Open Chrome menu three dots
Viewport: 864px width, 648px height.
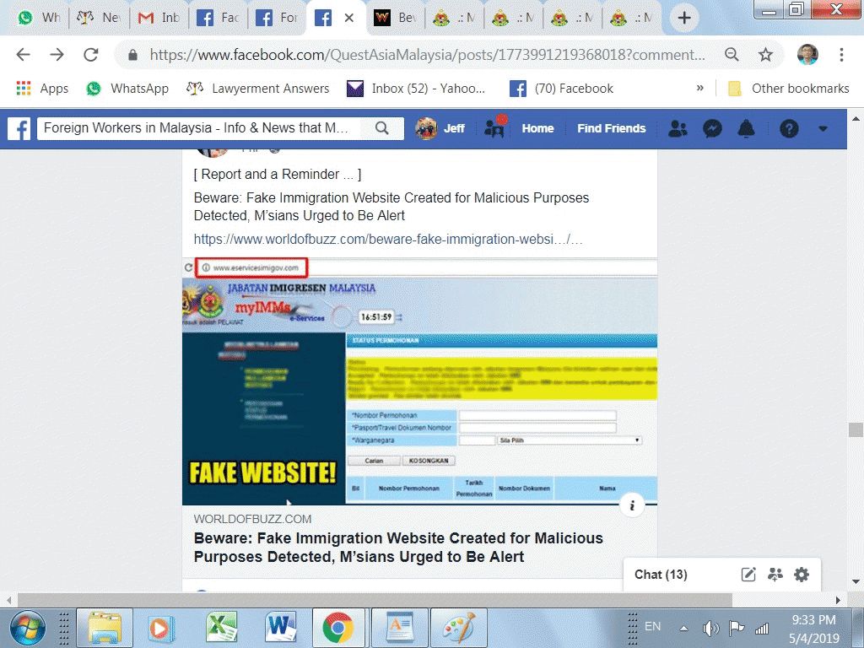click(841, 55)
